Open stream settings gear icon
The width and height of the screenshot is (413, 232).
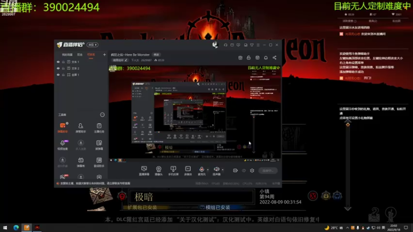pyautogui.click(x=252, y=171)
